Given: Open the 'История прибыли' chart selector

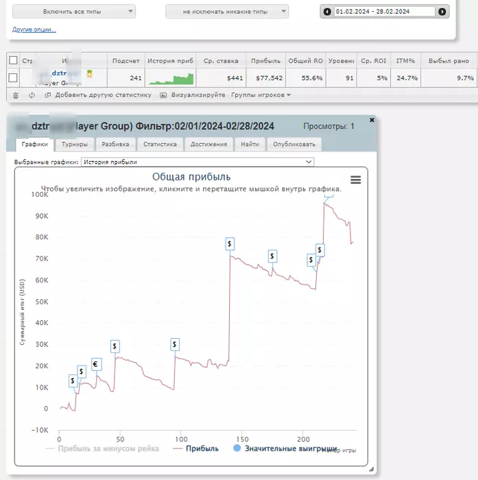Looking at the screenshot, I should 198,162.
